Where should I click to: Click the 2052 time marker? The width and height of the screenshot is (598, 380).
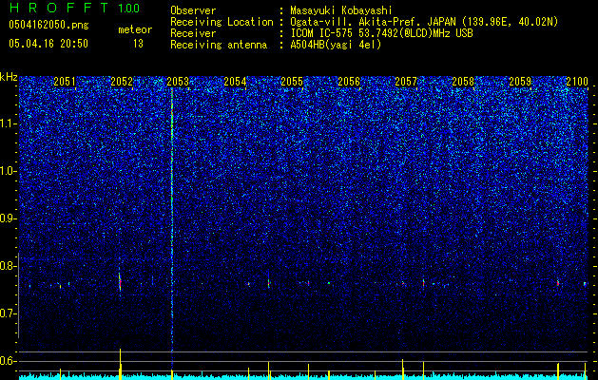[122, 82]
